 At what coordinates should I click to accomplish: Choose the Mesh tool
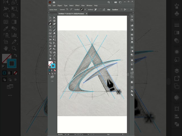[50, 46]
